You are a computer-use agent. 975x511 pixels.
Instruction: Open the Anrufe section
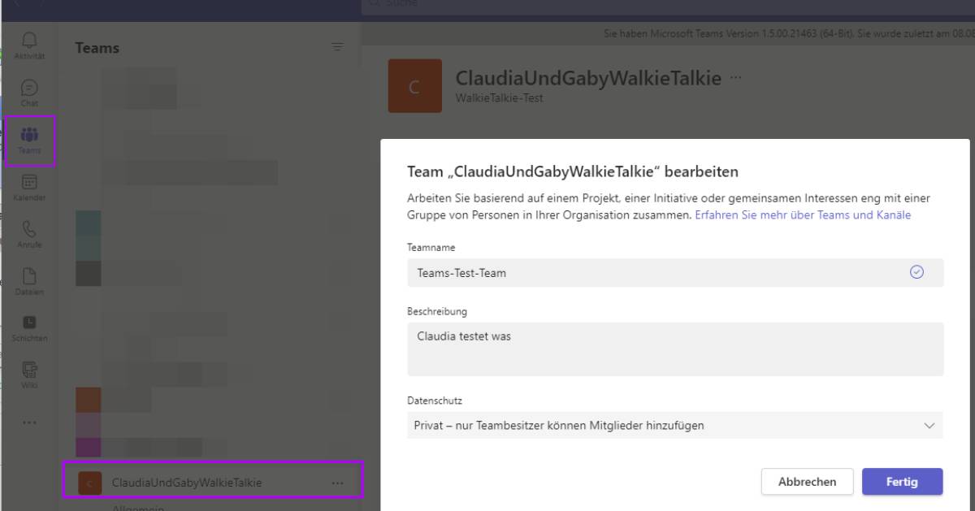pos(29,233)
